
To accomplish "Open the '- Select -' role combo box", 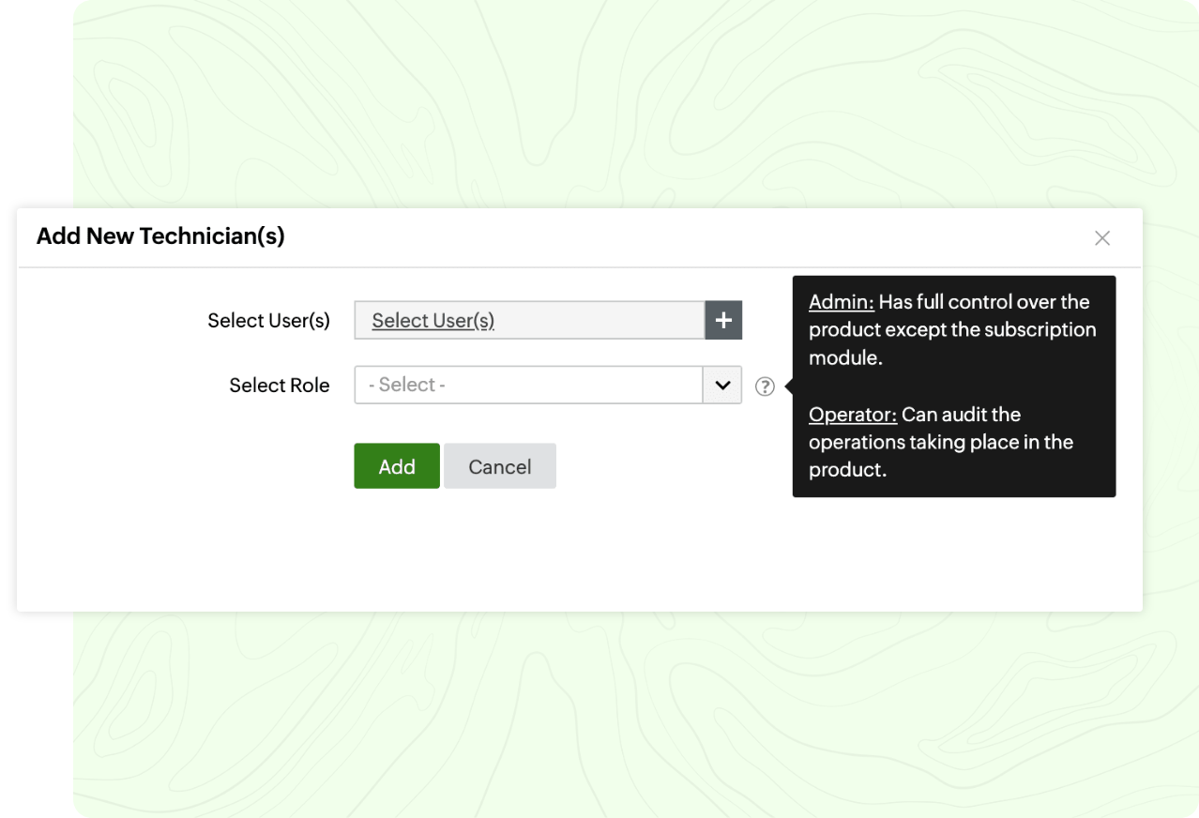I will [528, 385].
